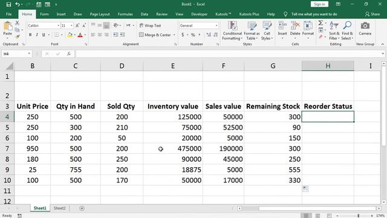Click the Clear eraser icon
The height and width of the screenshot is (218, 387).
point(320,37)
